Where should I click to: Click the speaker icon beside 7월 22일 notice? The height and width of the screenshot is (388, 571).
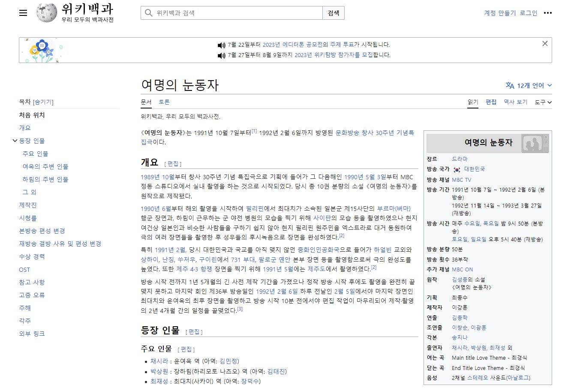pos(222,45)
